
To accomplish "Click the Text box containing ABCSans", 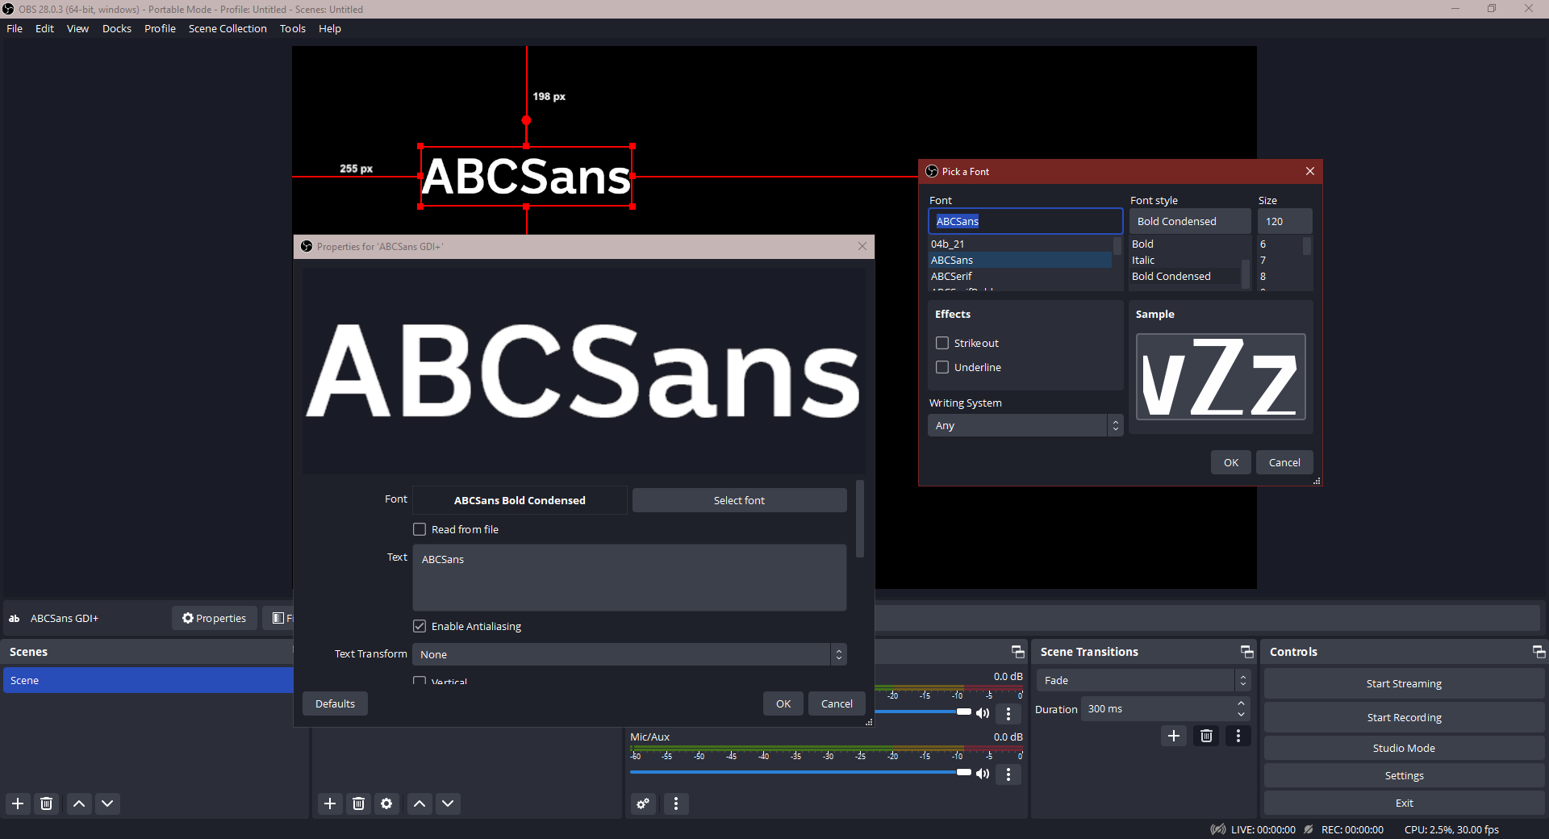I will (x=629, y=577).
